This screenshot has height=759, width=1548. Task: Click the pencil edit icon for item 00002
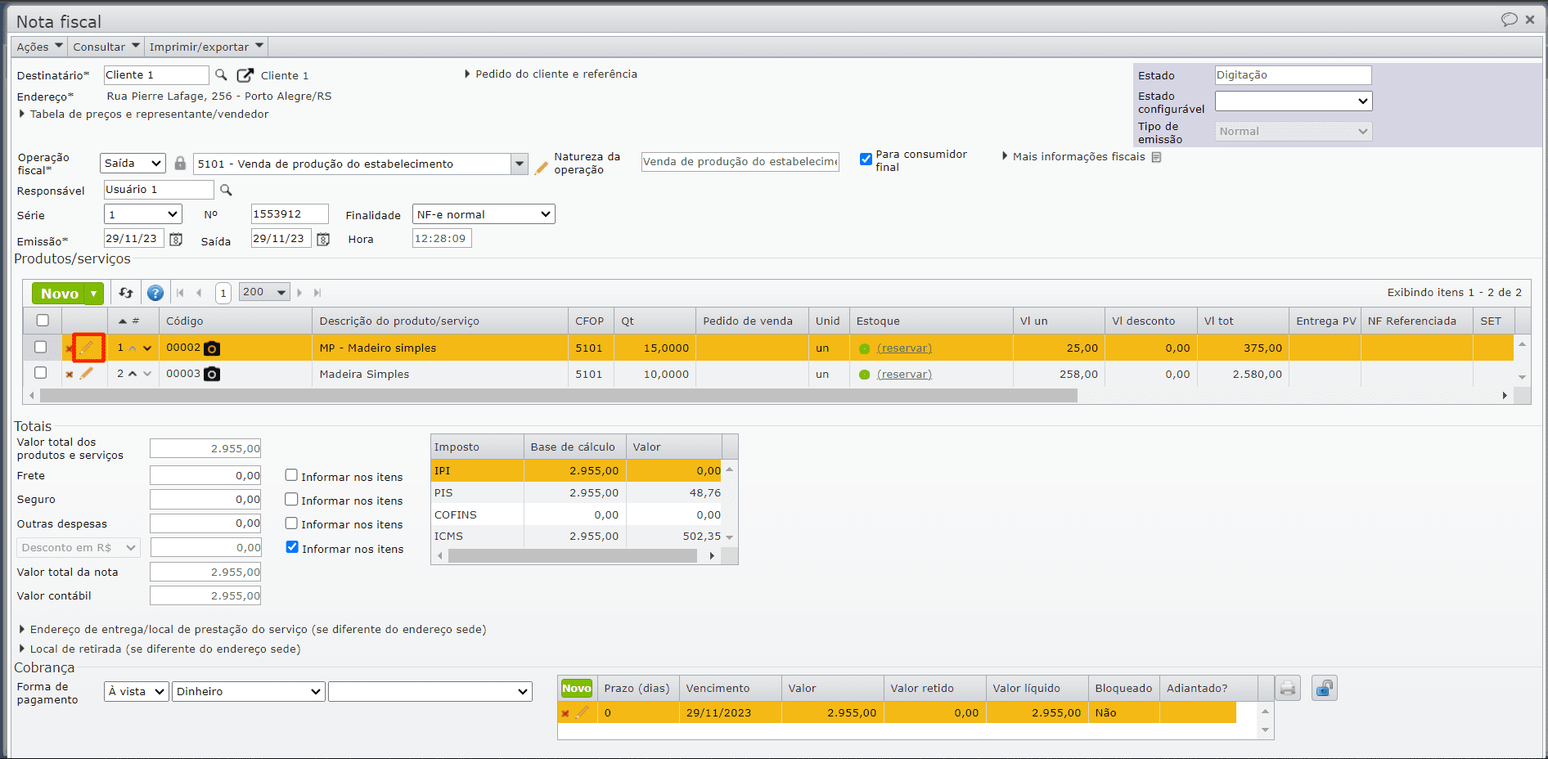88,348
